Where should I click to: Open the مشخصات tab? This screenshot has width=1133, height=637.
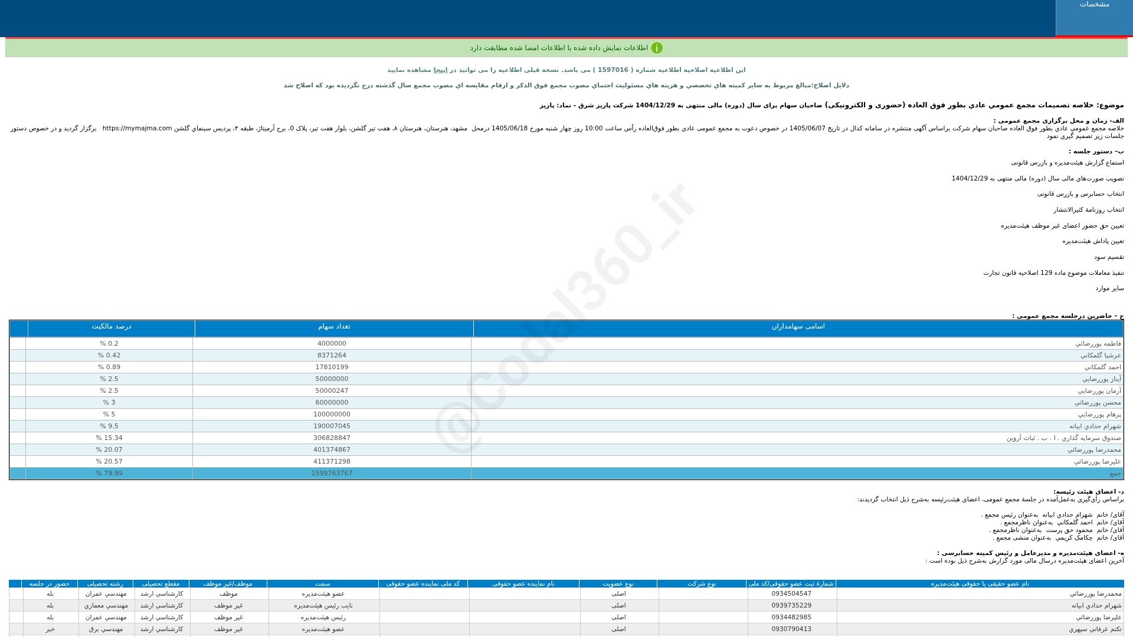click(x=1094, y=18)
